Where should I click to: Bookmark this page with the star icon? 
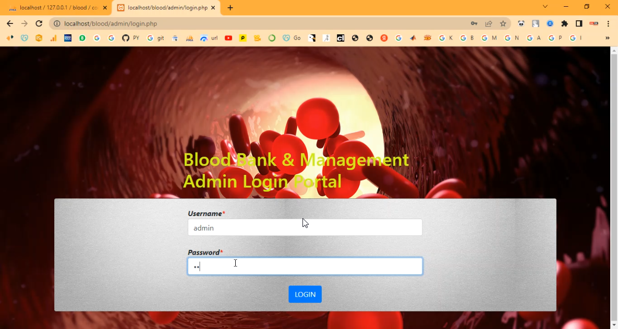click(x=503, y=23)
